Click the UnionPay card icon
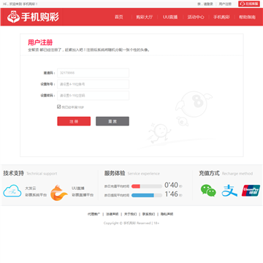This screenshot has height=263, width=263. (251, 191)
